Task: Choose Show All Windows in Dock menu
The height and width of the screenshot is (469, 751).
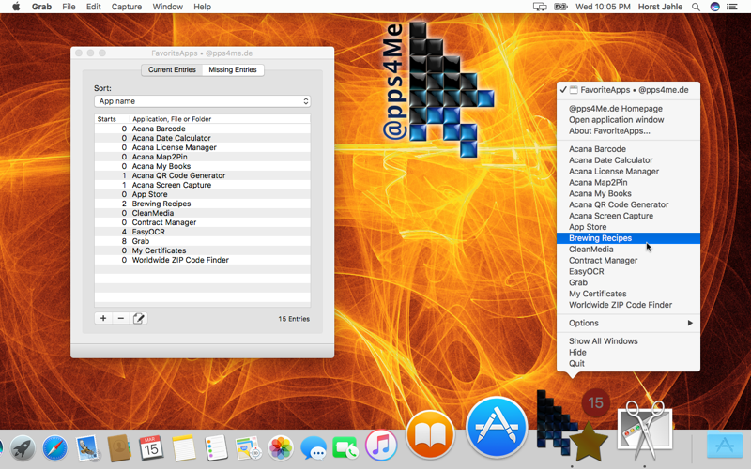Action: 628,341
